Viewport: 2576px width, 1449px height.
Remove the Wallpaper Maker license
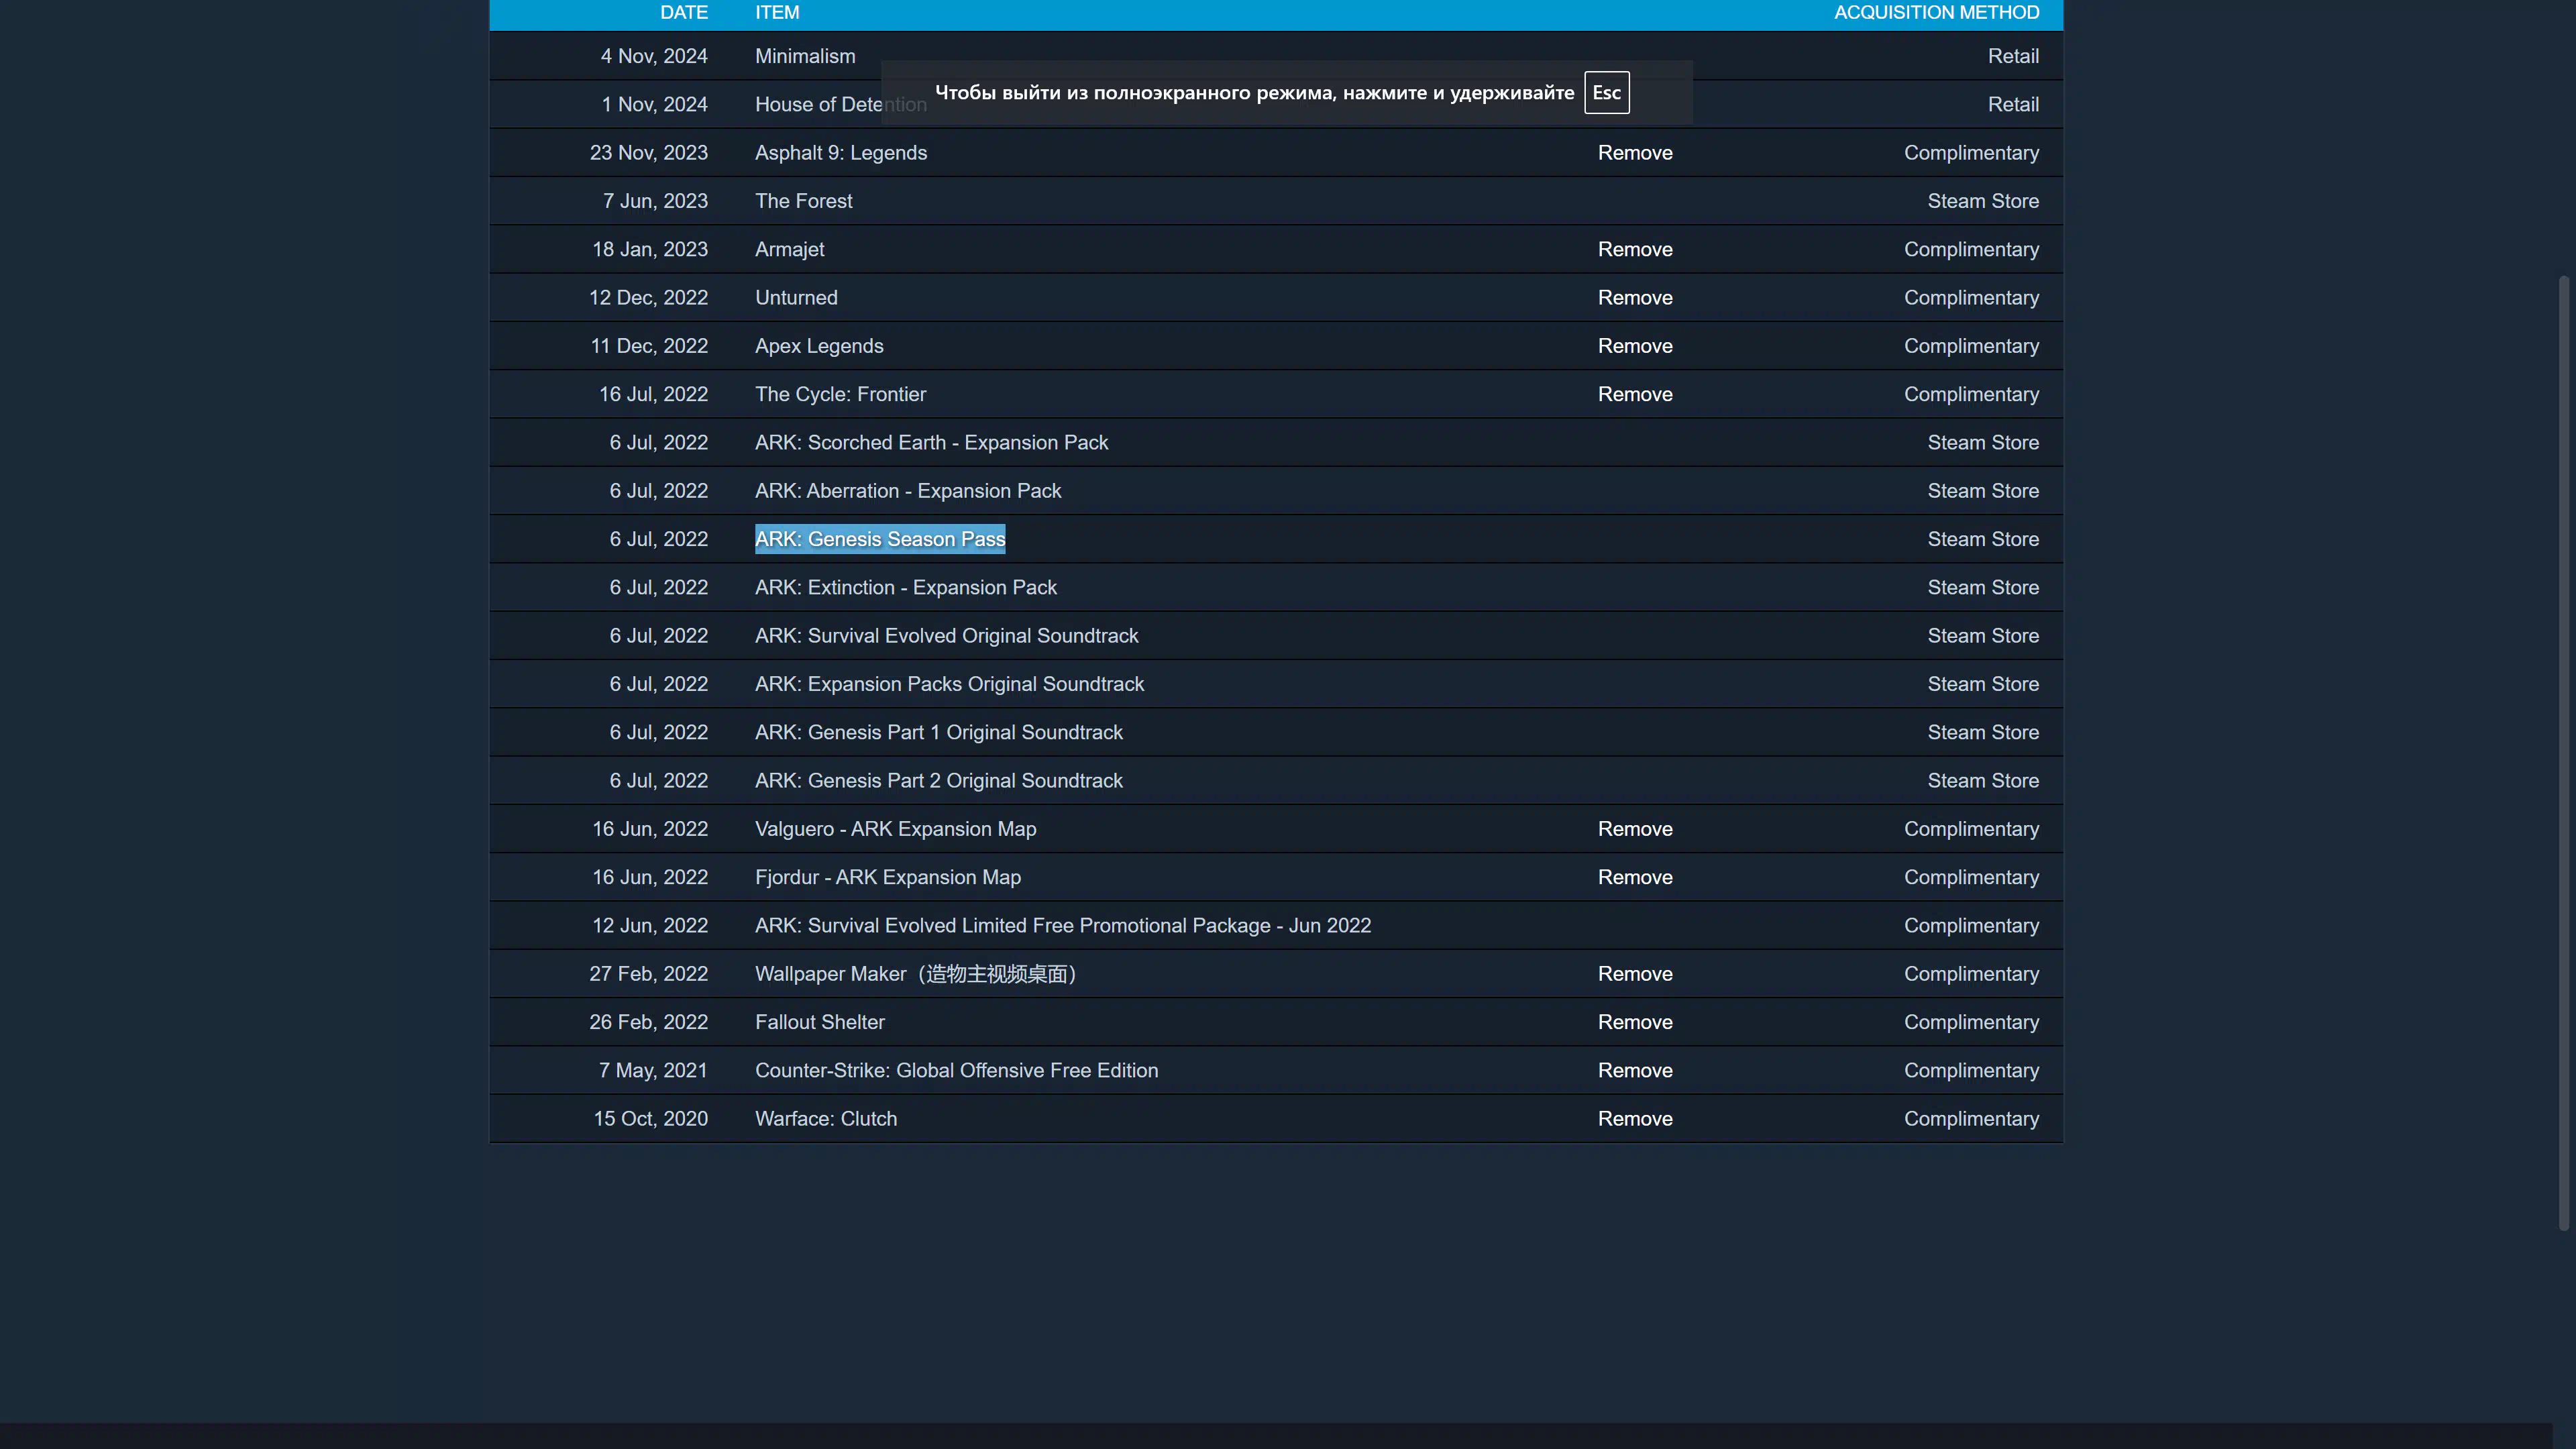click(x=1634, y=974)
